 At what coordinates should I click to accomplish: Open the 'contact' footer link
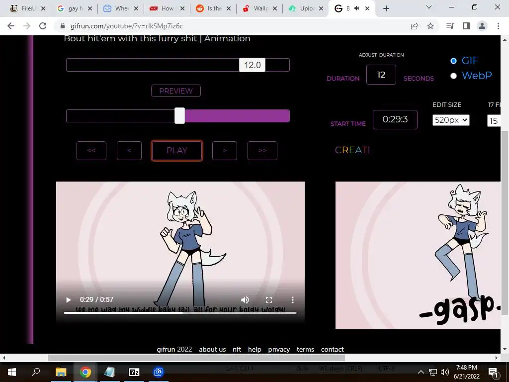333,350
